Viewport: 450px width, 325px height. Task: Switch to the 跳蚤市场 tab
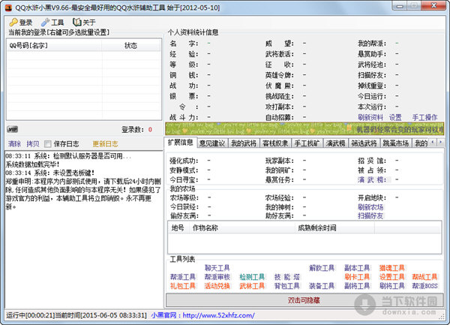tap(396, 143)
